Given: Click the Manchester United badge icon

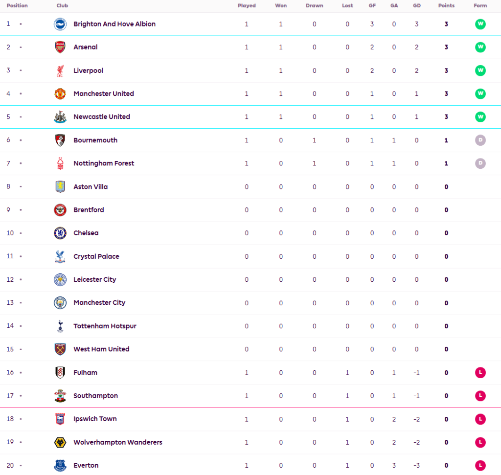Looking at the screenshot, I should (60, 94).
